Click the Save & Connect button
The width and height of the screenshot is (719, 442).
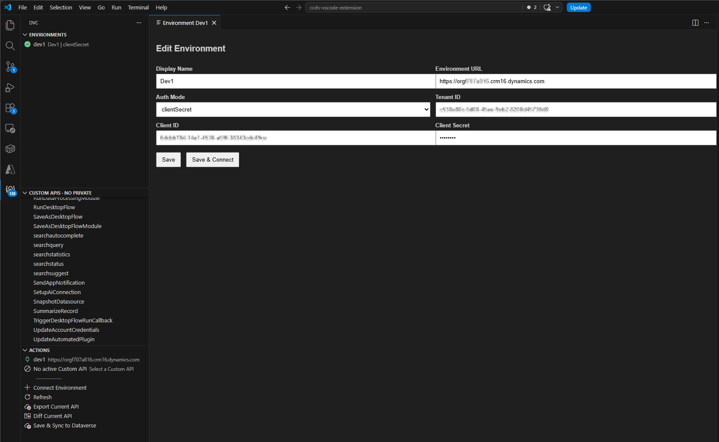[213, 159]
